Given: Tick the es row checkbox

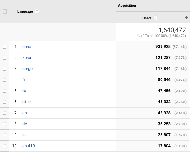Looking at the screenshot, I should 4,113.
